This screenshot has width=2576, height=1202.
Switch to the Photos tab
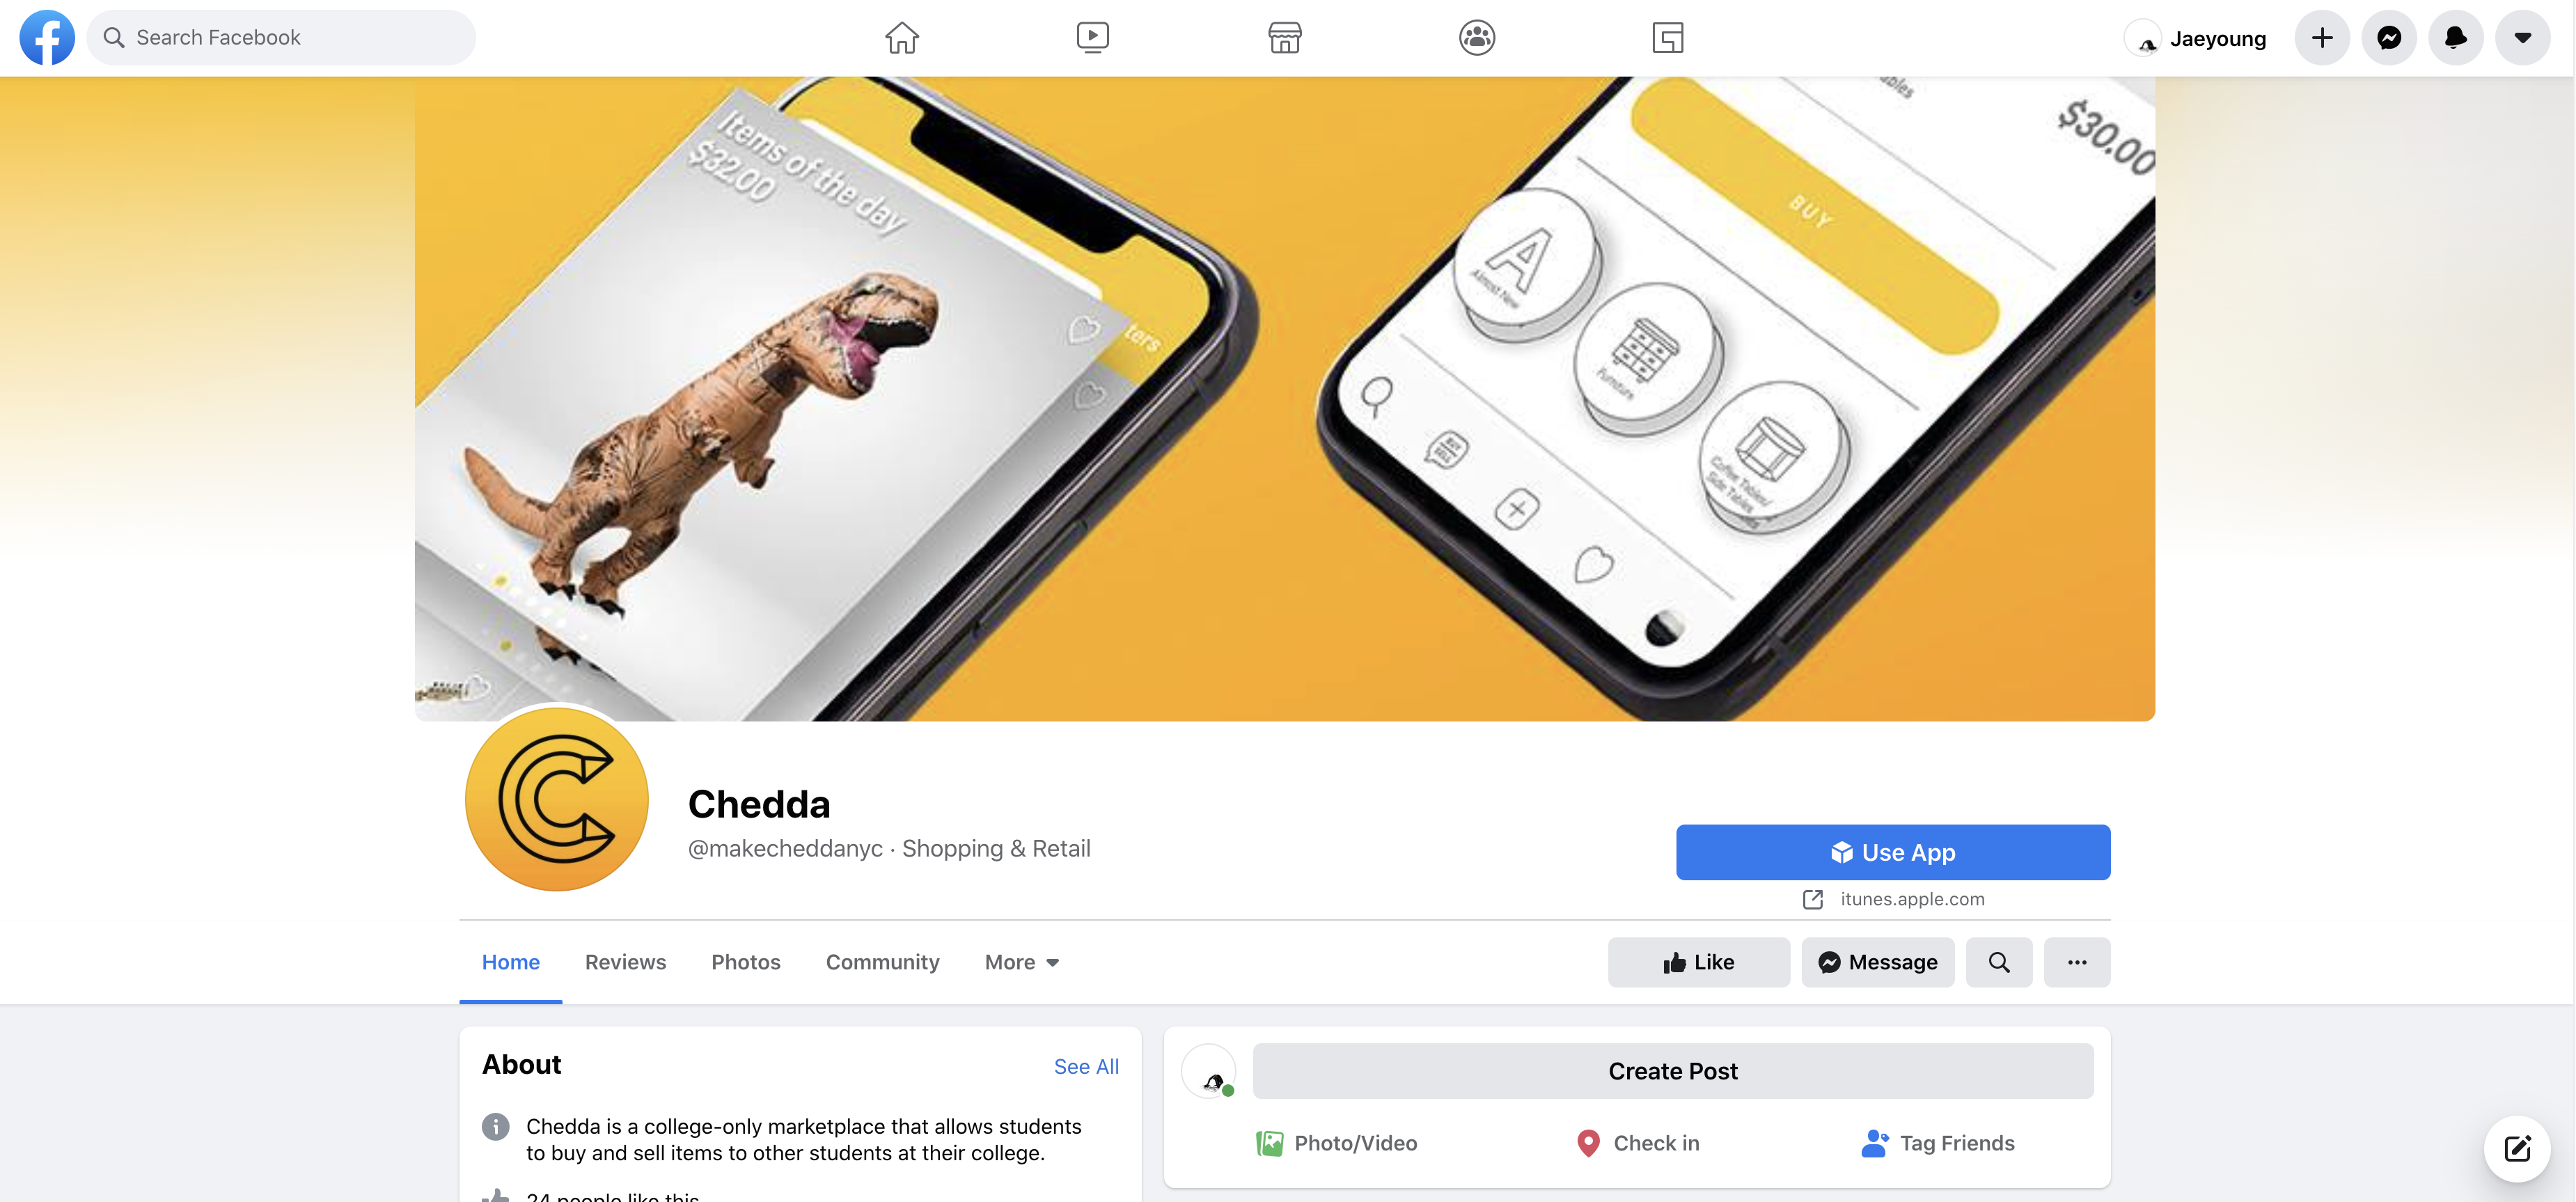[x=745, y=962]
